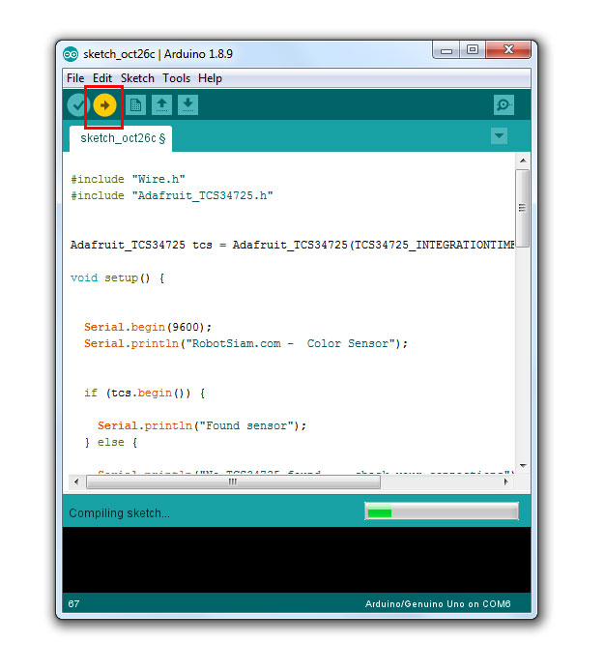
Task: Click the vertical scrollbar thumb
Action: point(523,208)
